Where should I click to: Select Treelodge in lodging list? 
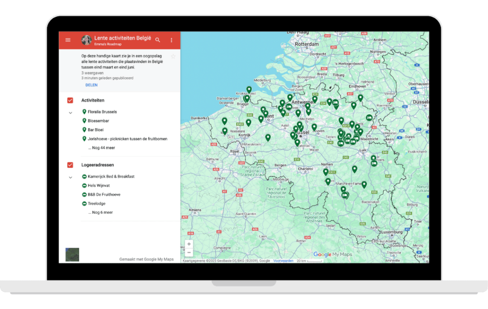click(x=97, y=204)
